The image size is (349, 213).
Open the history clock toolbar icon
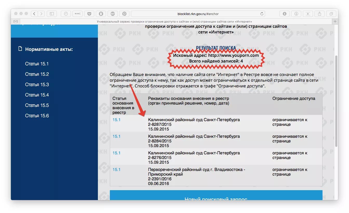(66, 14)
